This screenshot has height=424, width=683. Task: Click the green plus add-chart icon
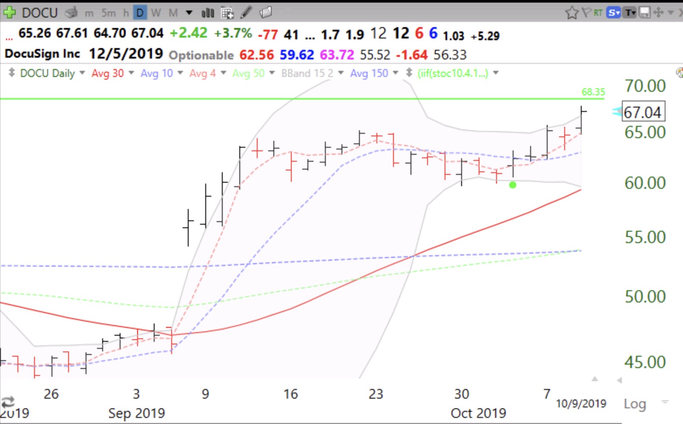[x=10, y=13]
